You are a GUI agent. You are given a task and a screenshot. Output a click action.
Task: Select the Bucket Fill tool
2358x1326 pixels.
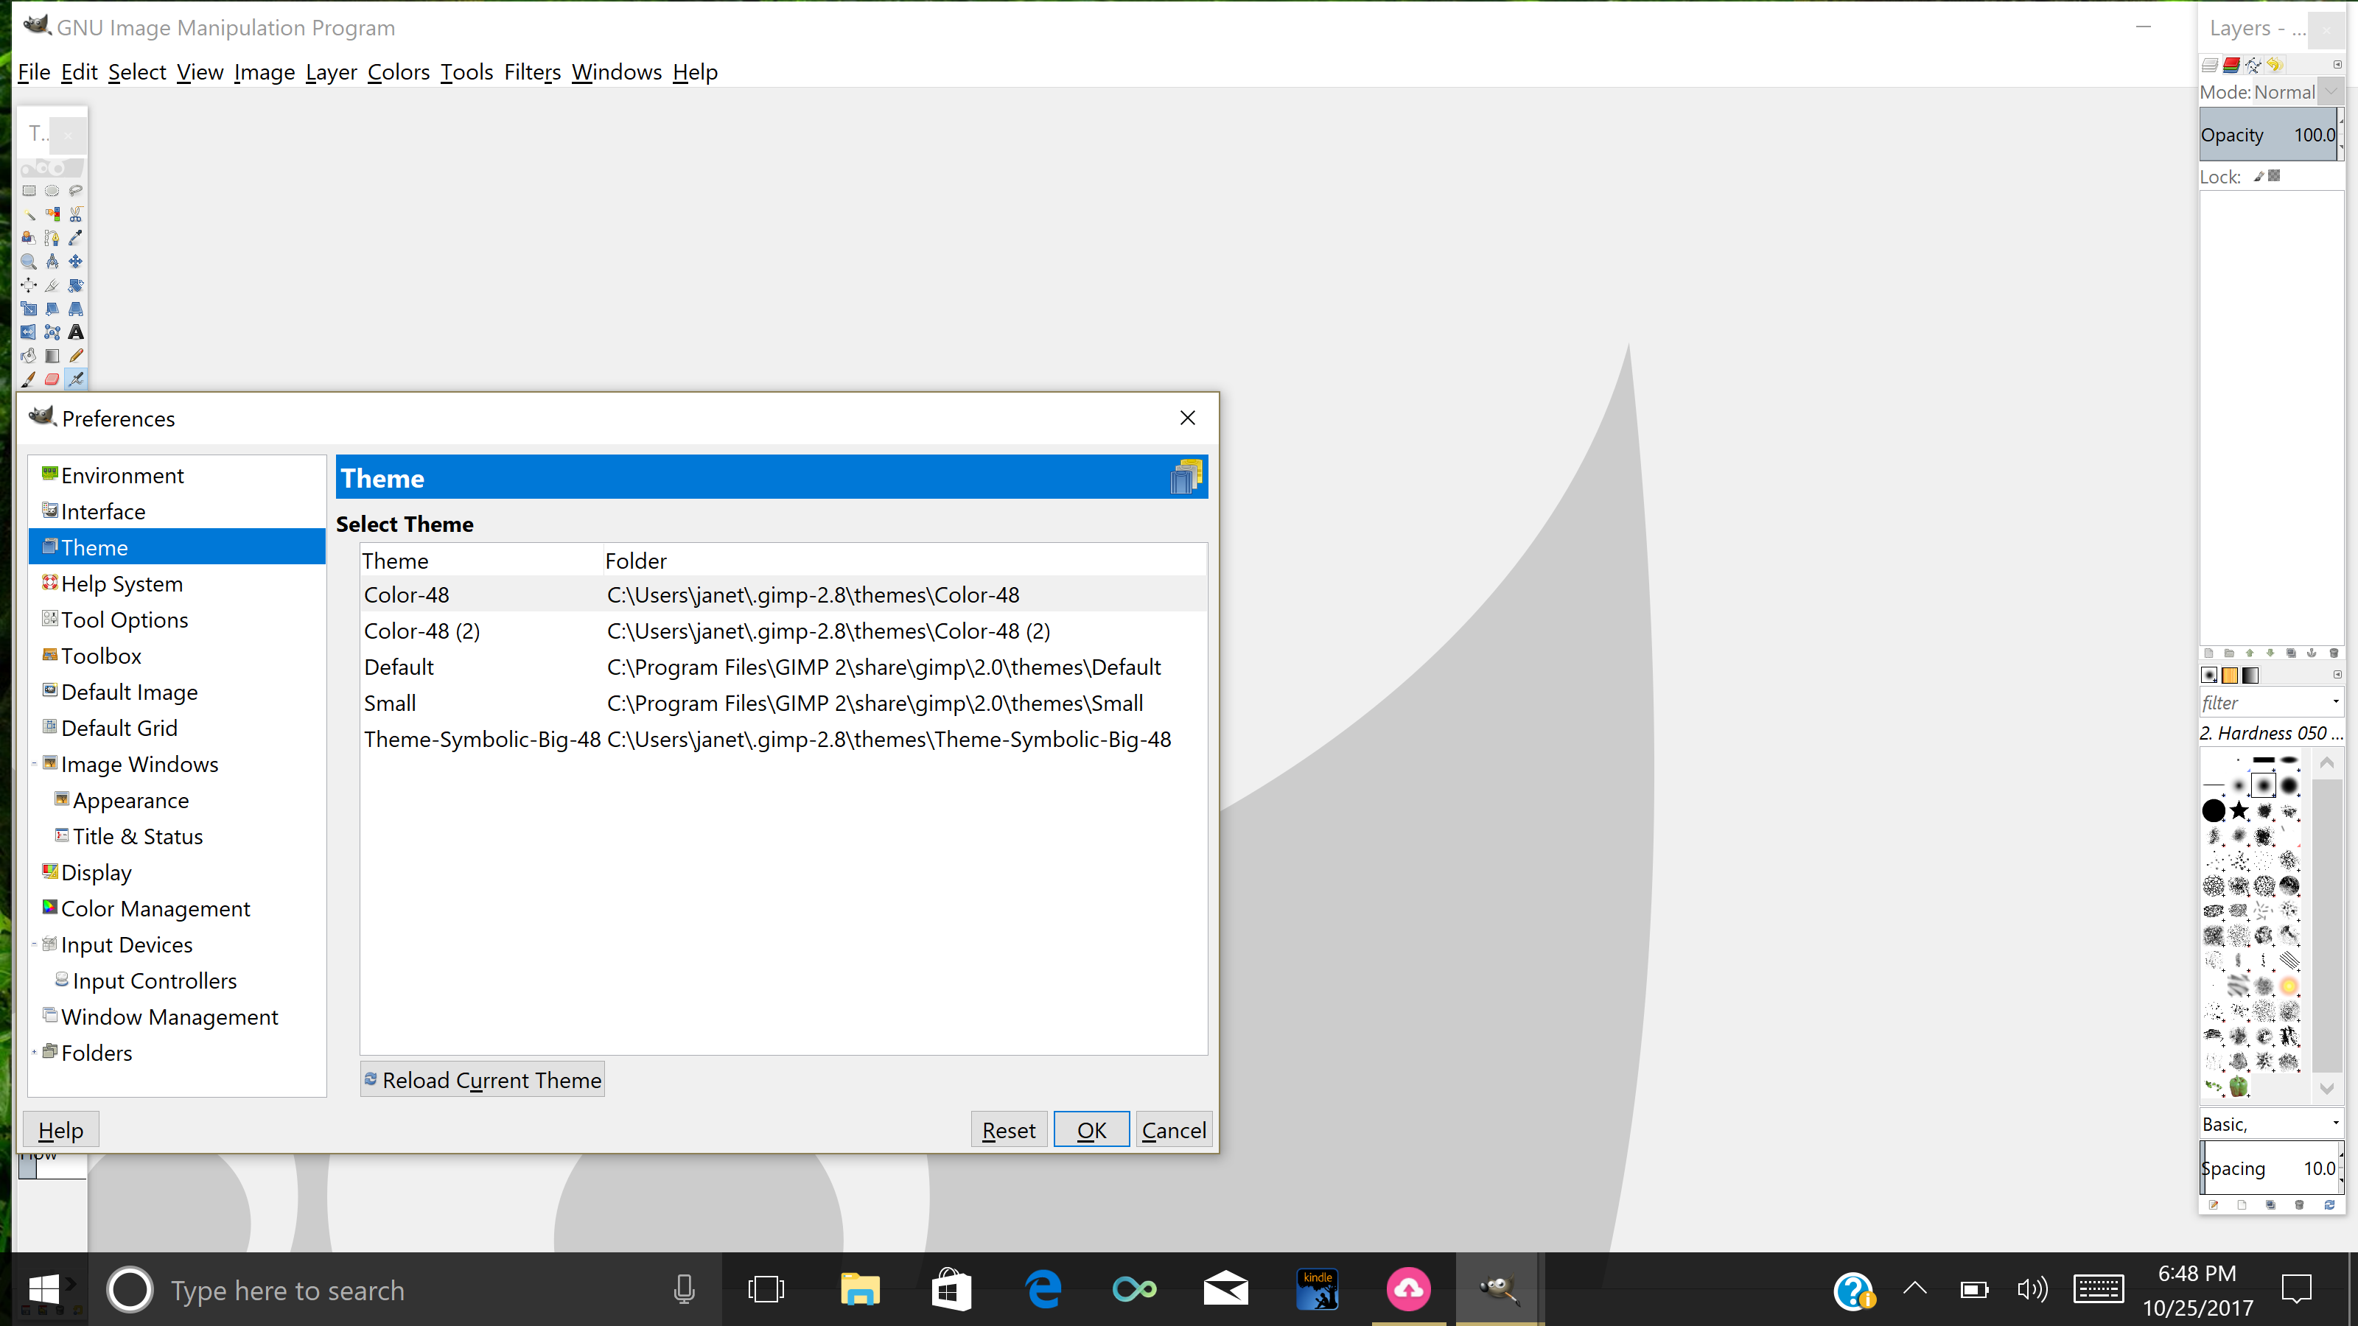pyautogui.click(x=29, y=356)
